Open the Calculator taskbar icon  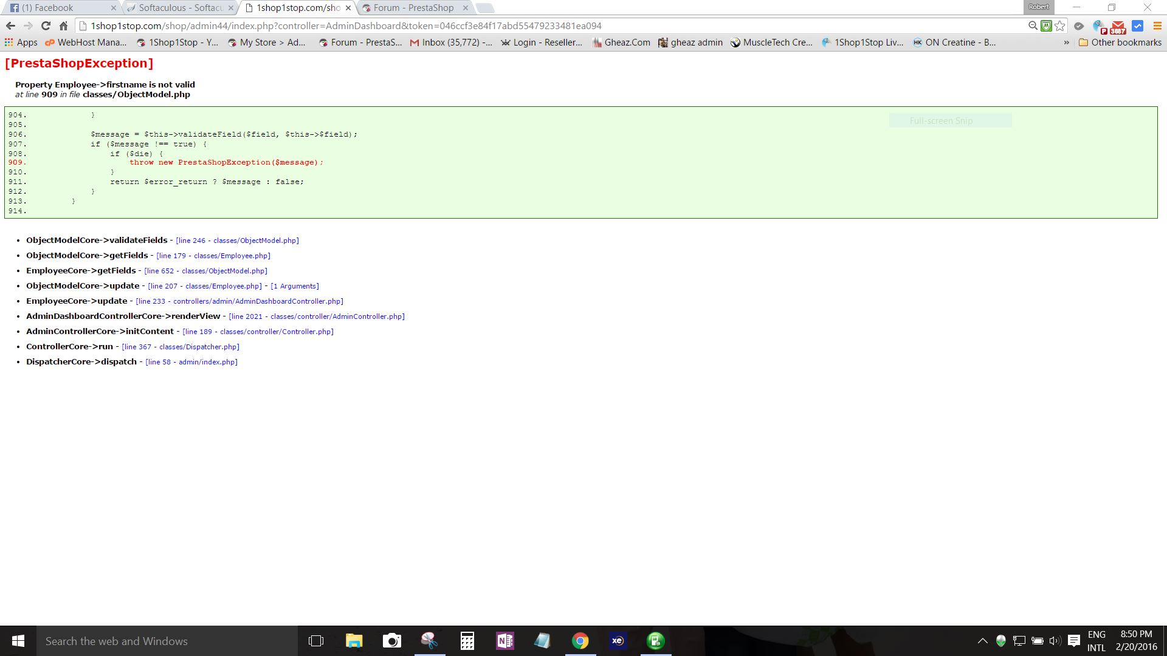point(467,641)
